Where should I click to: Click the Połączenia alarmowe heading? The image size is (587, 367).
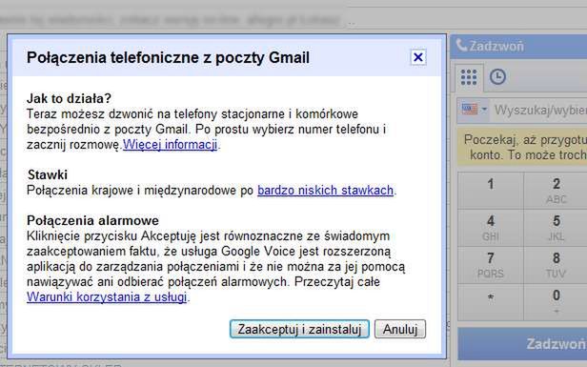[92, 220]
